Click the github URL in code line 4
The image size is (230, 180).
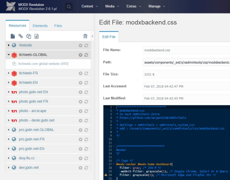pyautogui.click(x=153, y=118)
